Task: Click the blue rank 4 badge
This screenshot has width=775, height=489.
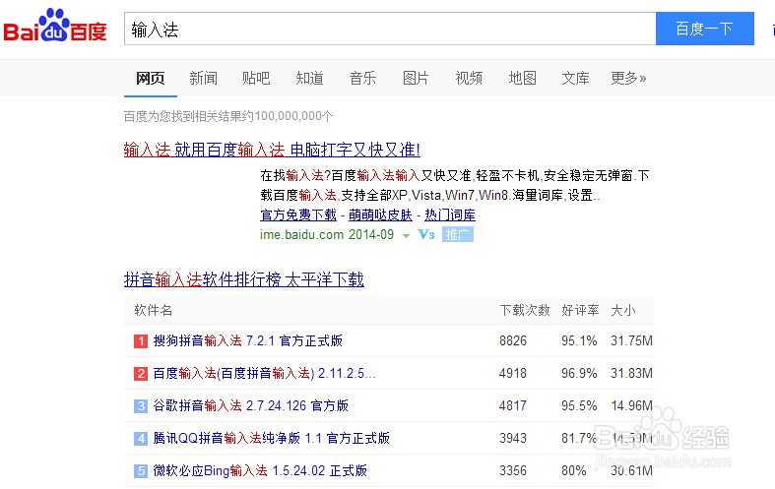Action: click(x=141, y=439)
